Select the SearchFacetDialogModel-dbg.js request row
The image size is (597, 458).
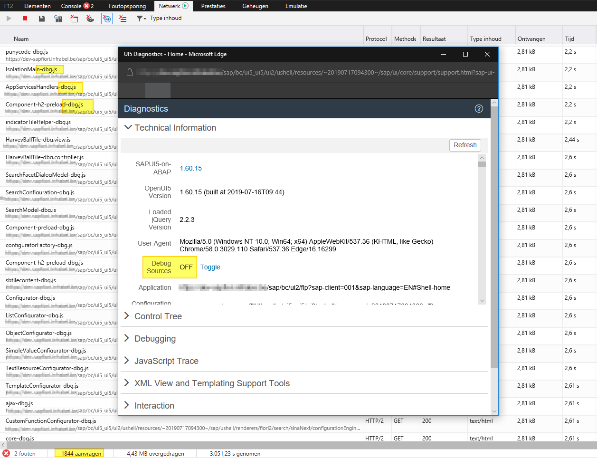(59, 178)
